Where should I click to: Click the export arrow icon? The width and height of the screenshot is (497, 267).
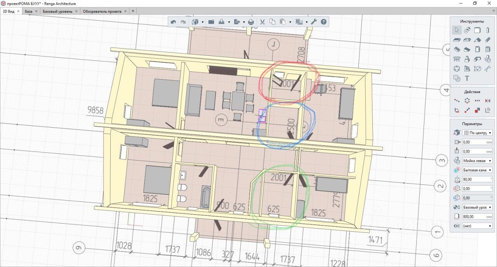236,22
